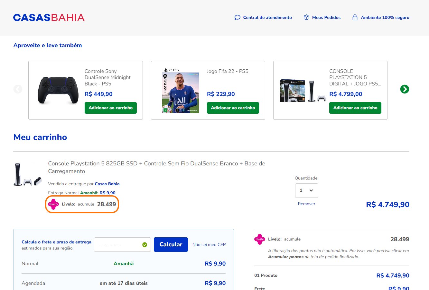Click Ambiente 100% seguro label
The image size is (429, 290).
click(385, 17)
